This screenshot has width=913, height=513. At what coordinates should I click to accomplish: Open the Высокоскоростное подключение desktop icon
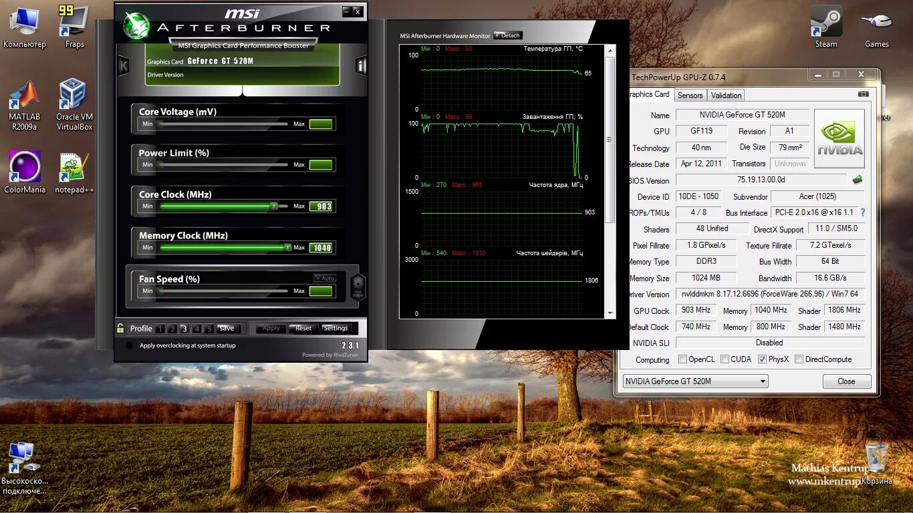point(24,468)
